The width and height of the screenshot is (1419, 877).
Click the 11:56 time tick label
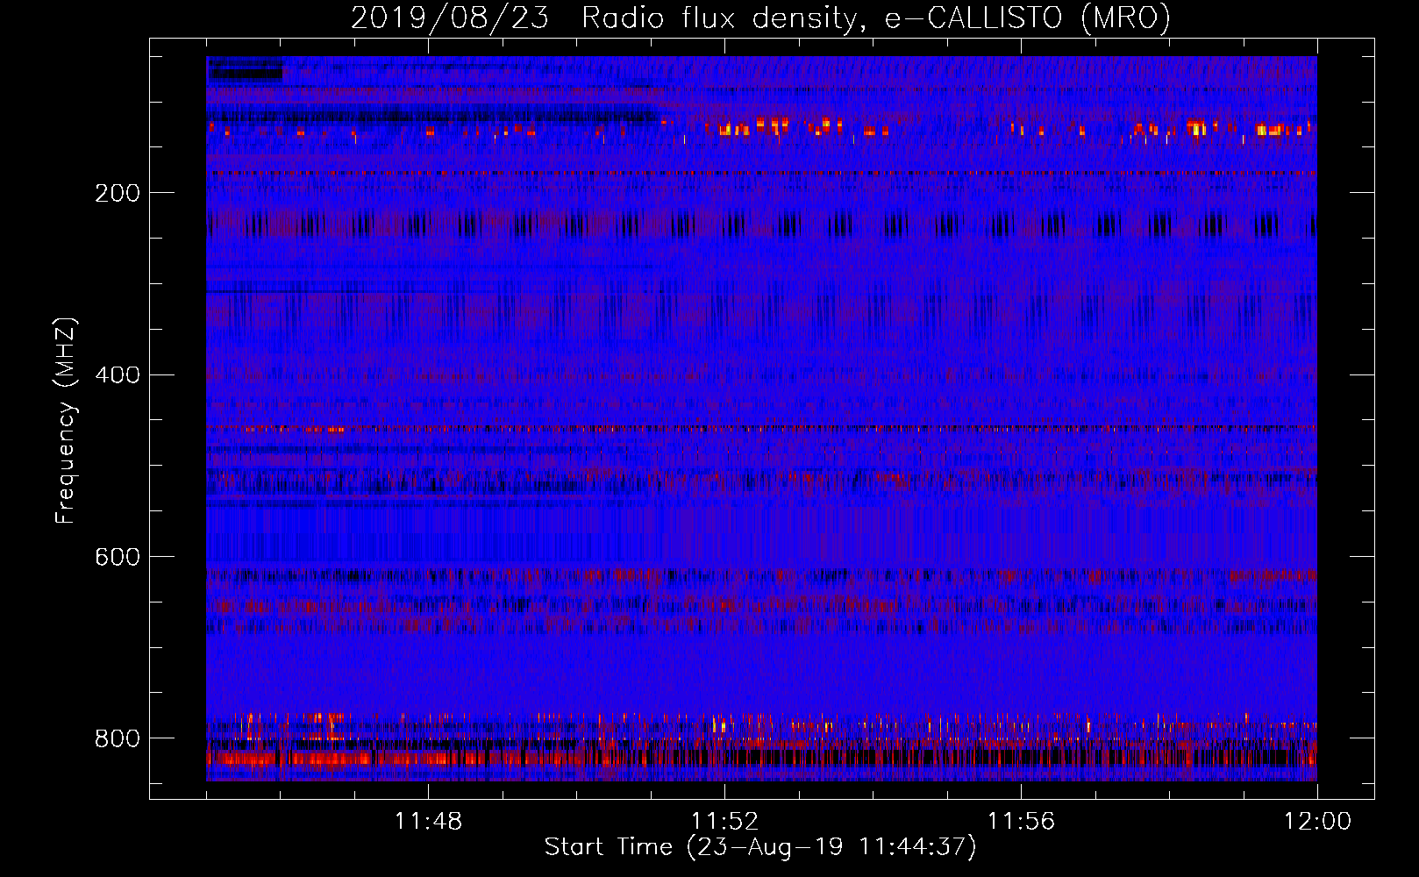click(x=1021, y=821)
